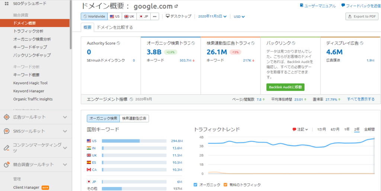
Task: Click the green Backlink Auditに移動 button
Action: tap(285, 87)
